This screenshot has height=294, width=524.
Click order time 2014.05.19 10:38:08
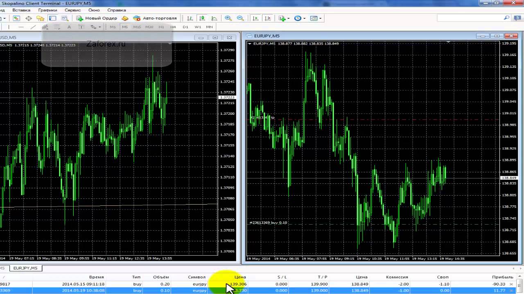click(84, 290)
